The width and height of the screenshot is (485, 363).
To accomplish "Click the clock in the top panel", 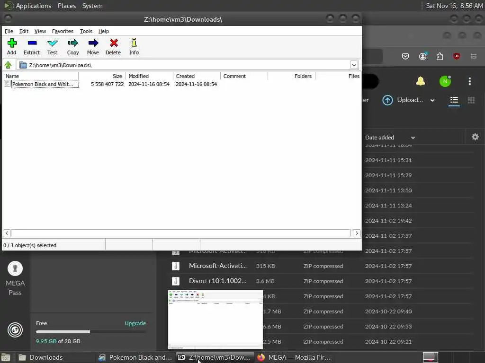I will (x=454, y=6).
